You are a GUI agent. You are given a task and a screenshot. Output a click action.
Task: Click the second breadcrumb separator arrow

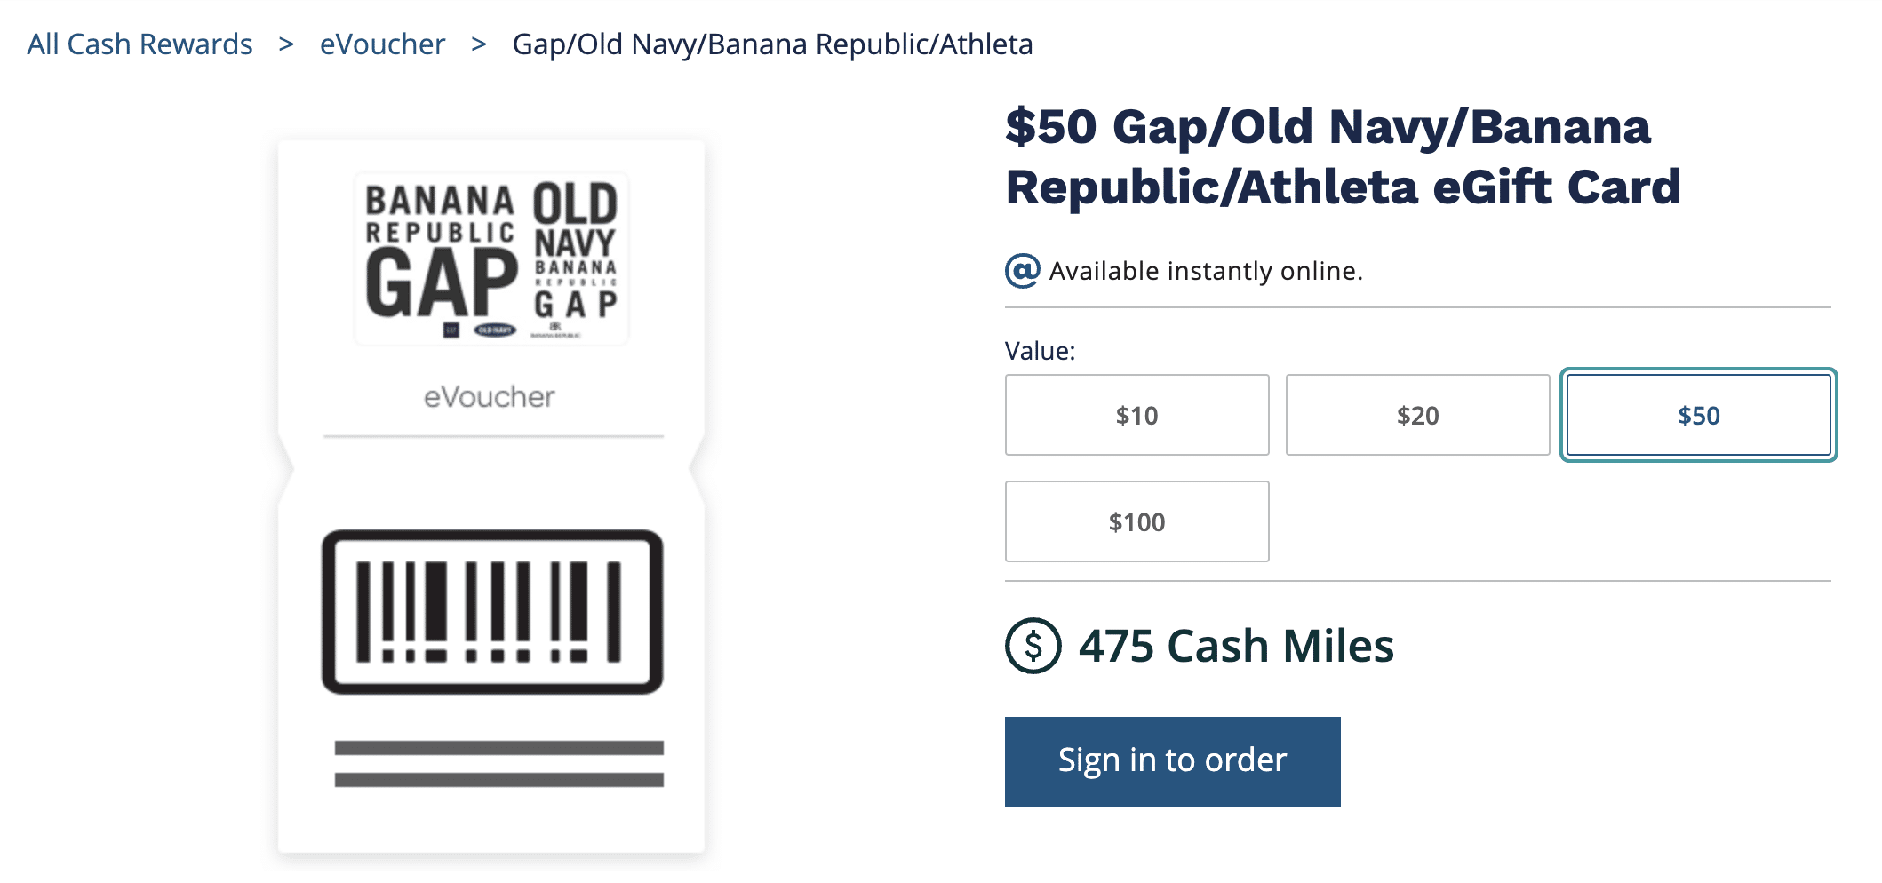coord(479,44)
